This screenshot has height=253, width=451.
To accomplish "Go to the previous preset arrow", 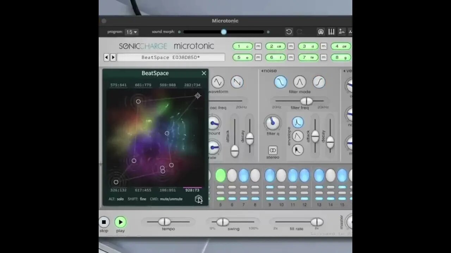I will pos(106,57).
